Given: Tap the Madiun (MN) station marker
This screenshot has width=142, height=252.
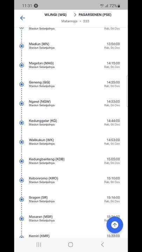Looking at the screenshot, I should pyautogui.click(x=22, y=46).
